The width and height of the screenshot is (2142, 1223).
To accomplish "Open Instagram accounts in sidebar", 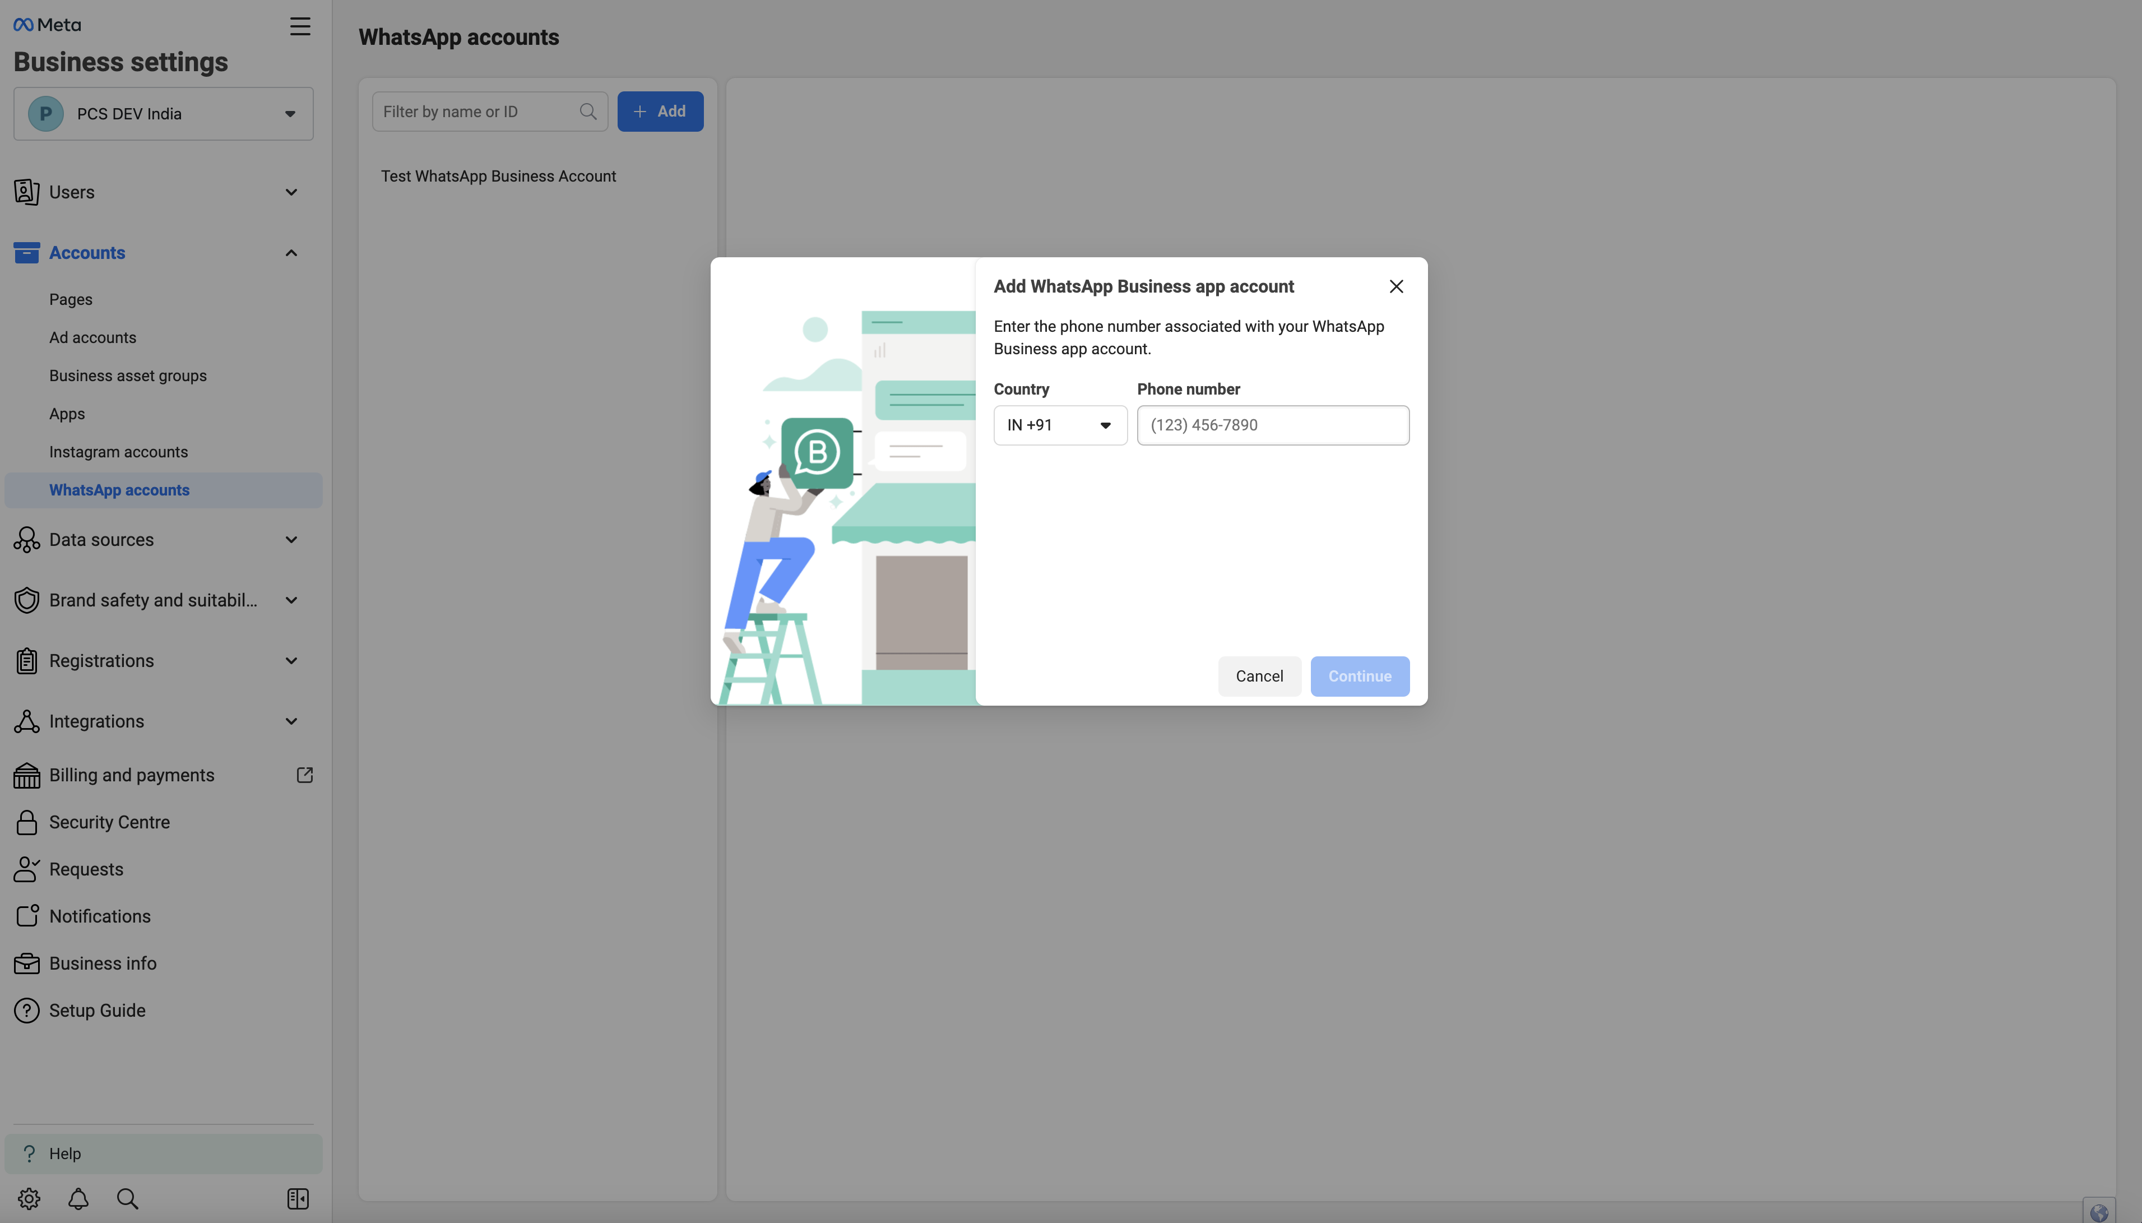I will pos(118,452).
